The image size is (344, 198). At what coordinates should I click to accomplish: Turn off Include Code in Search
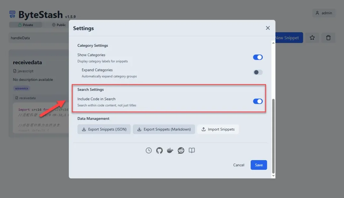pyautogui.click(x=258, y=101)
